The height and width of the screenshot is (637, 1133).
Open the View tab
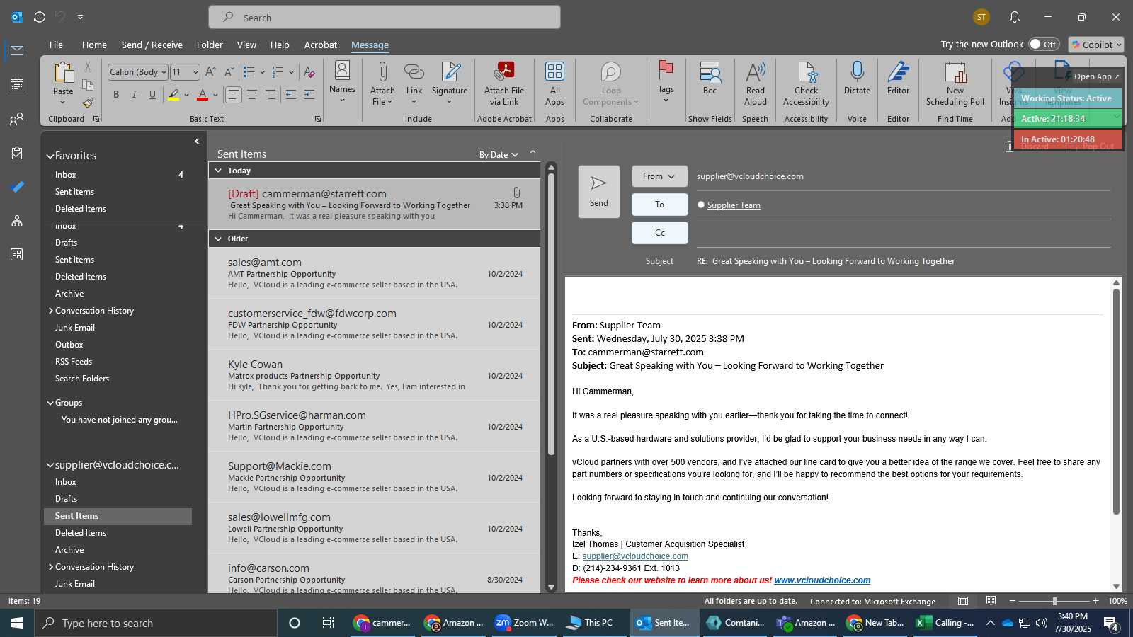(x=246, y=45)
